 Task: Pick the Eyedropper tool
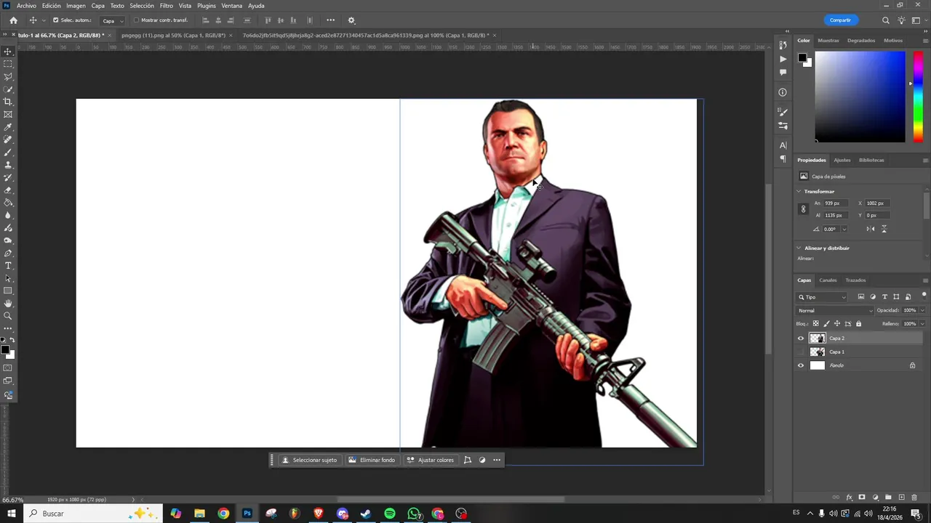[x=8, y=127]
